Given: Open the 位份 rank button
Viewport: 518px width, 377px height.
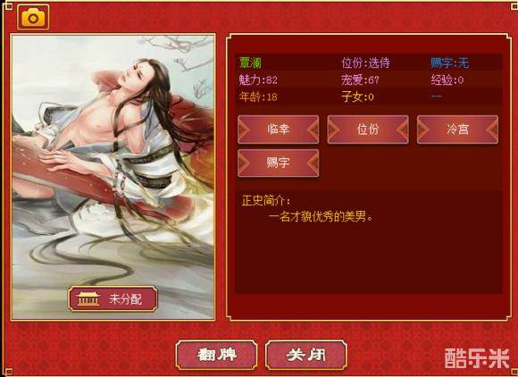Looking at the screenshot, I should click(x=368, y=130).
